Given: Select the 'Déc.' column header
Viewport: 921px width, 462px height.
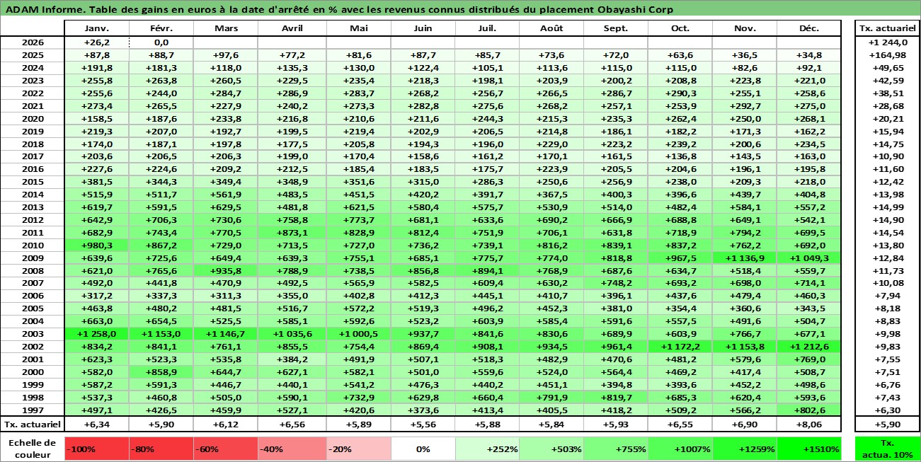Looking at the screenshot, I should tap(809, 28).
